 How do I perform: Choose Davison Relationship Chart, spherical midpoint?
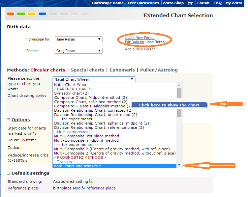click(115, 123)
